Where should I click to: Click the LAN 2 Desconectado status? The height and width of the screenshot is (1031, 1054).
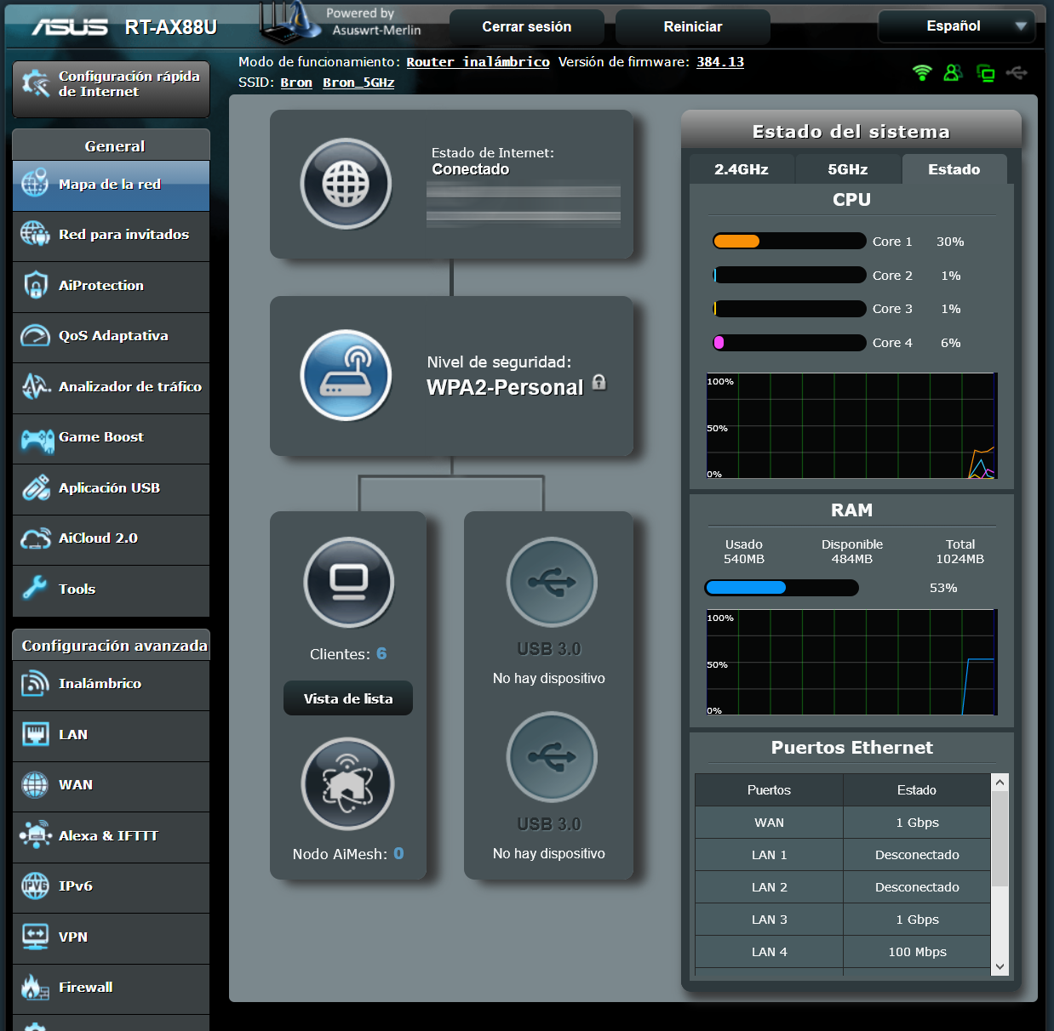click(x=917, y=887)
